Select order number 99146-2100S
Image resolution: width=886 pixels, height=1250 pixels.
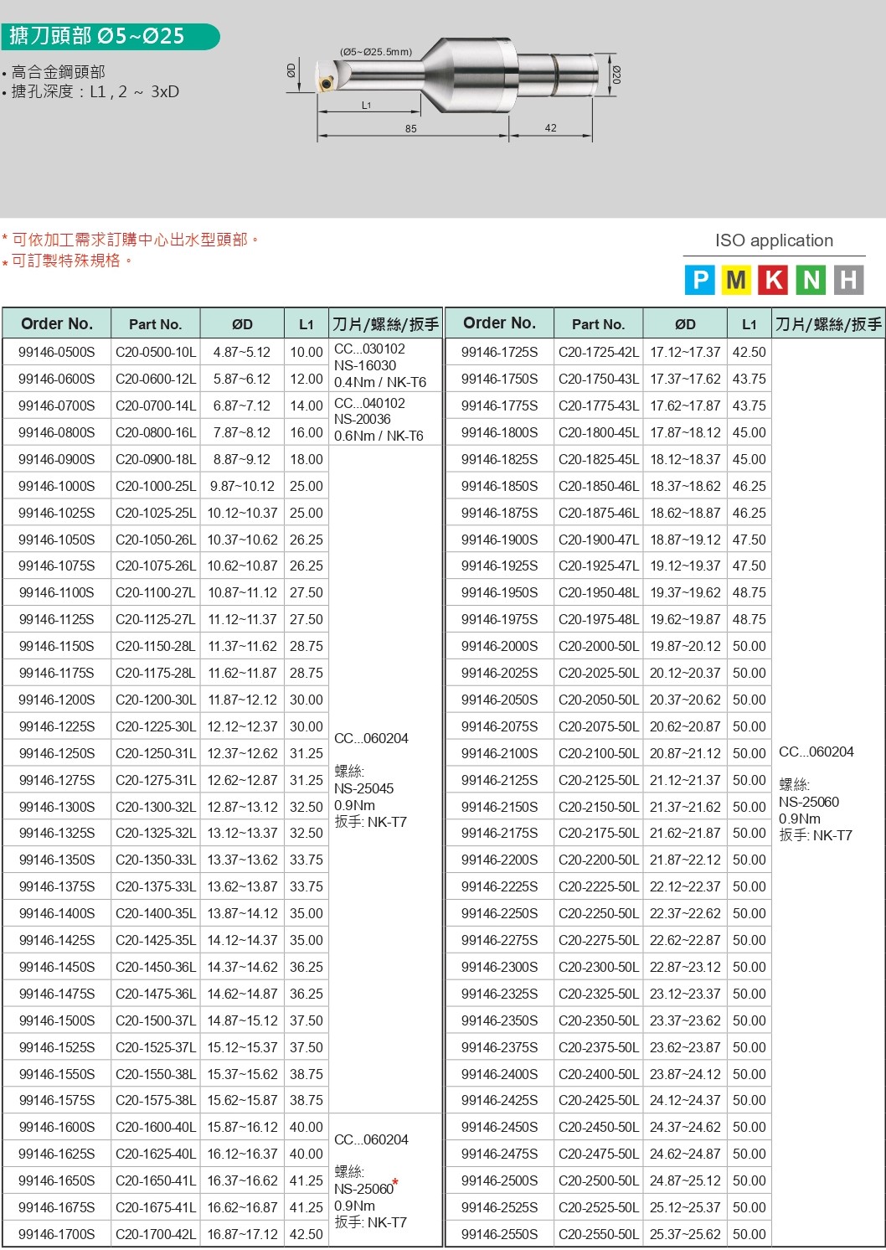pyautogui.click(x=500, y=753)
